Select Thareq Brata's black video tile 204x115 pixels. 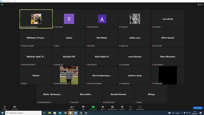tap(168, 75)
